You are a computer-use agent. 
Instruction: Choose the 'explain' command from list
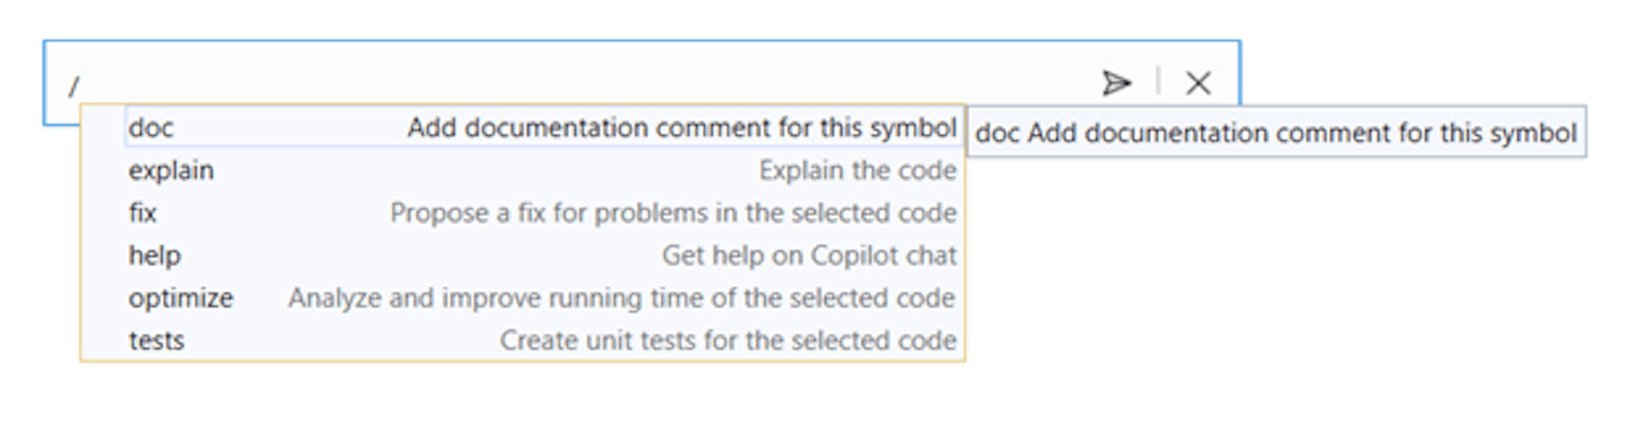pyautogui.click(x=171, y=170)
